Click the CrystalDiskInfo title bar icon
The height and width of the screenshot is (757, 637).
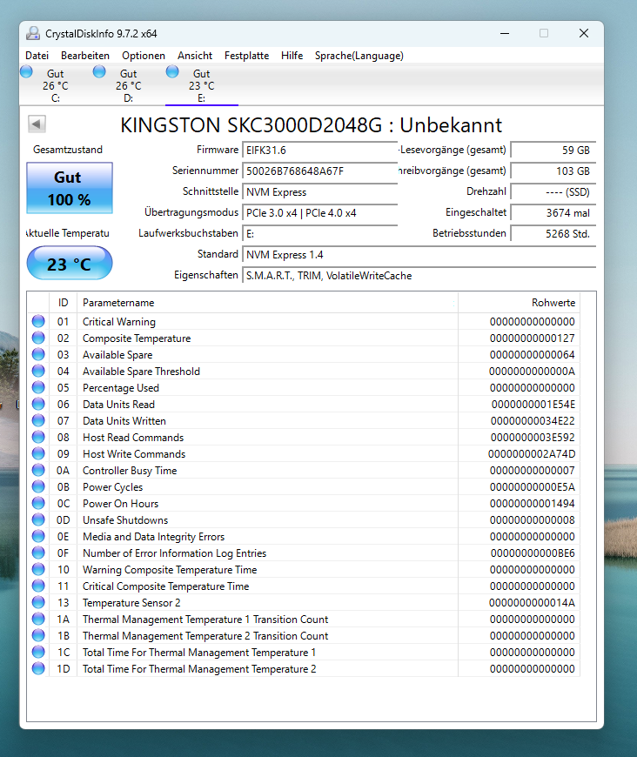(33, 33)
